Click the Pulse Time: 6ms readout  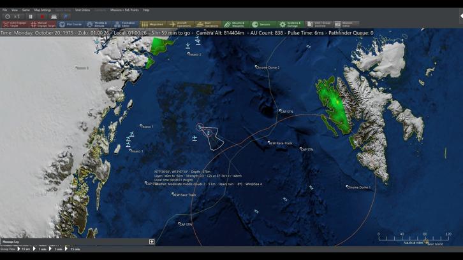pos(305,33)
